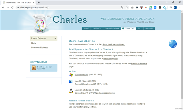Click the blue square extension icon

coord(155,7)
